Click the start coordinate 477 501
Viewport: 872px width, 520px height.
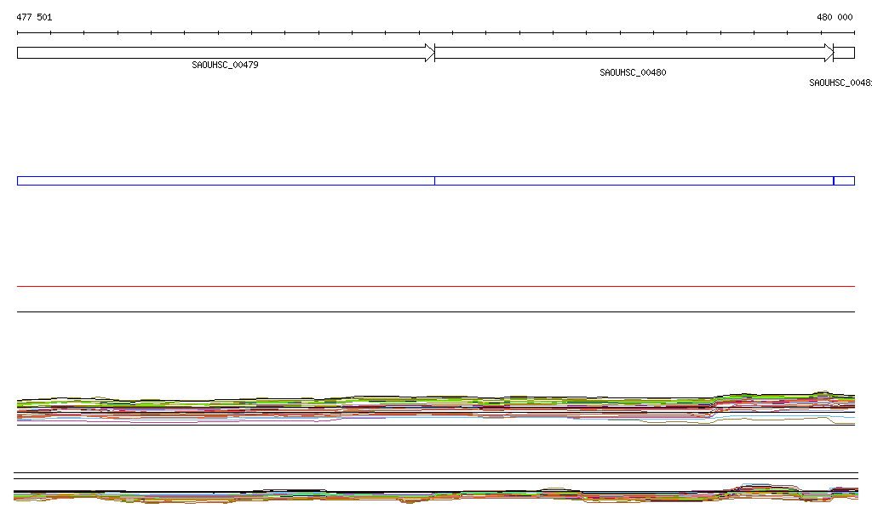[34, 17]
